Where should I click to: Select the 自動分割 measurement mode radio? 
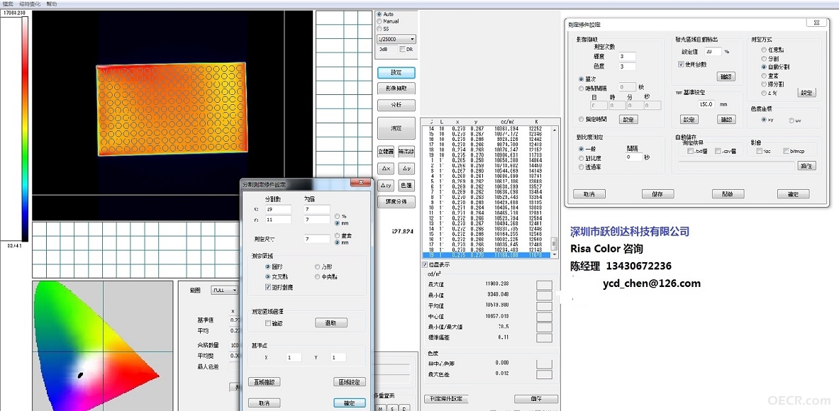[764, 67]
